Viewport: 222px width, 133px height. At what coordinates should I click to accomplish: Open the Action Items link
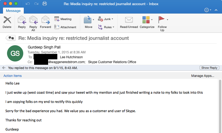click(x=13, y=76)
